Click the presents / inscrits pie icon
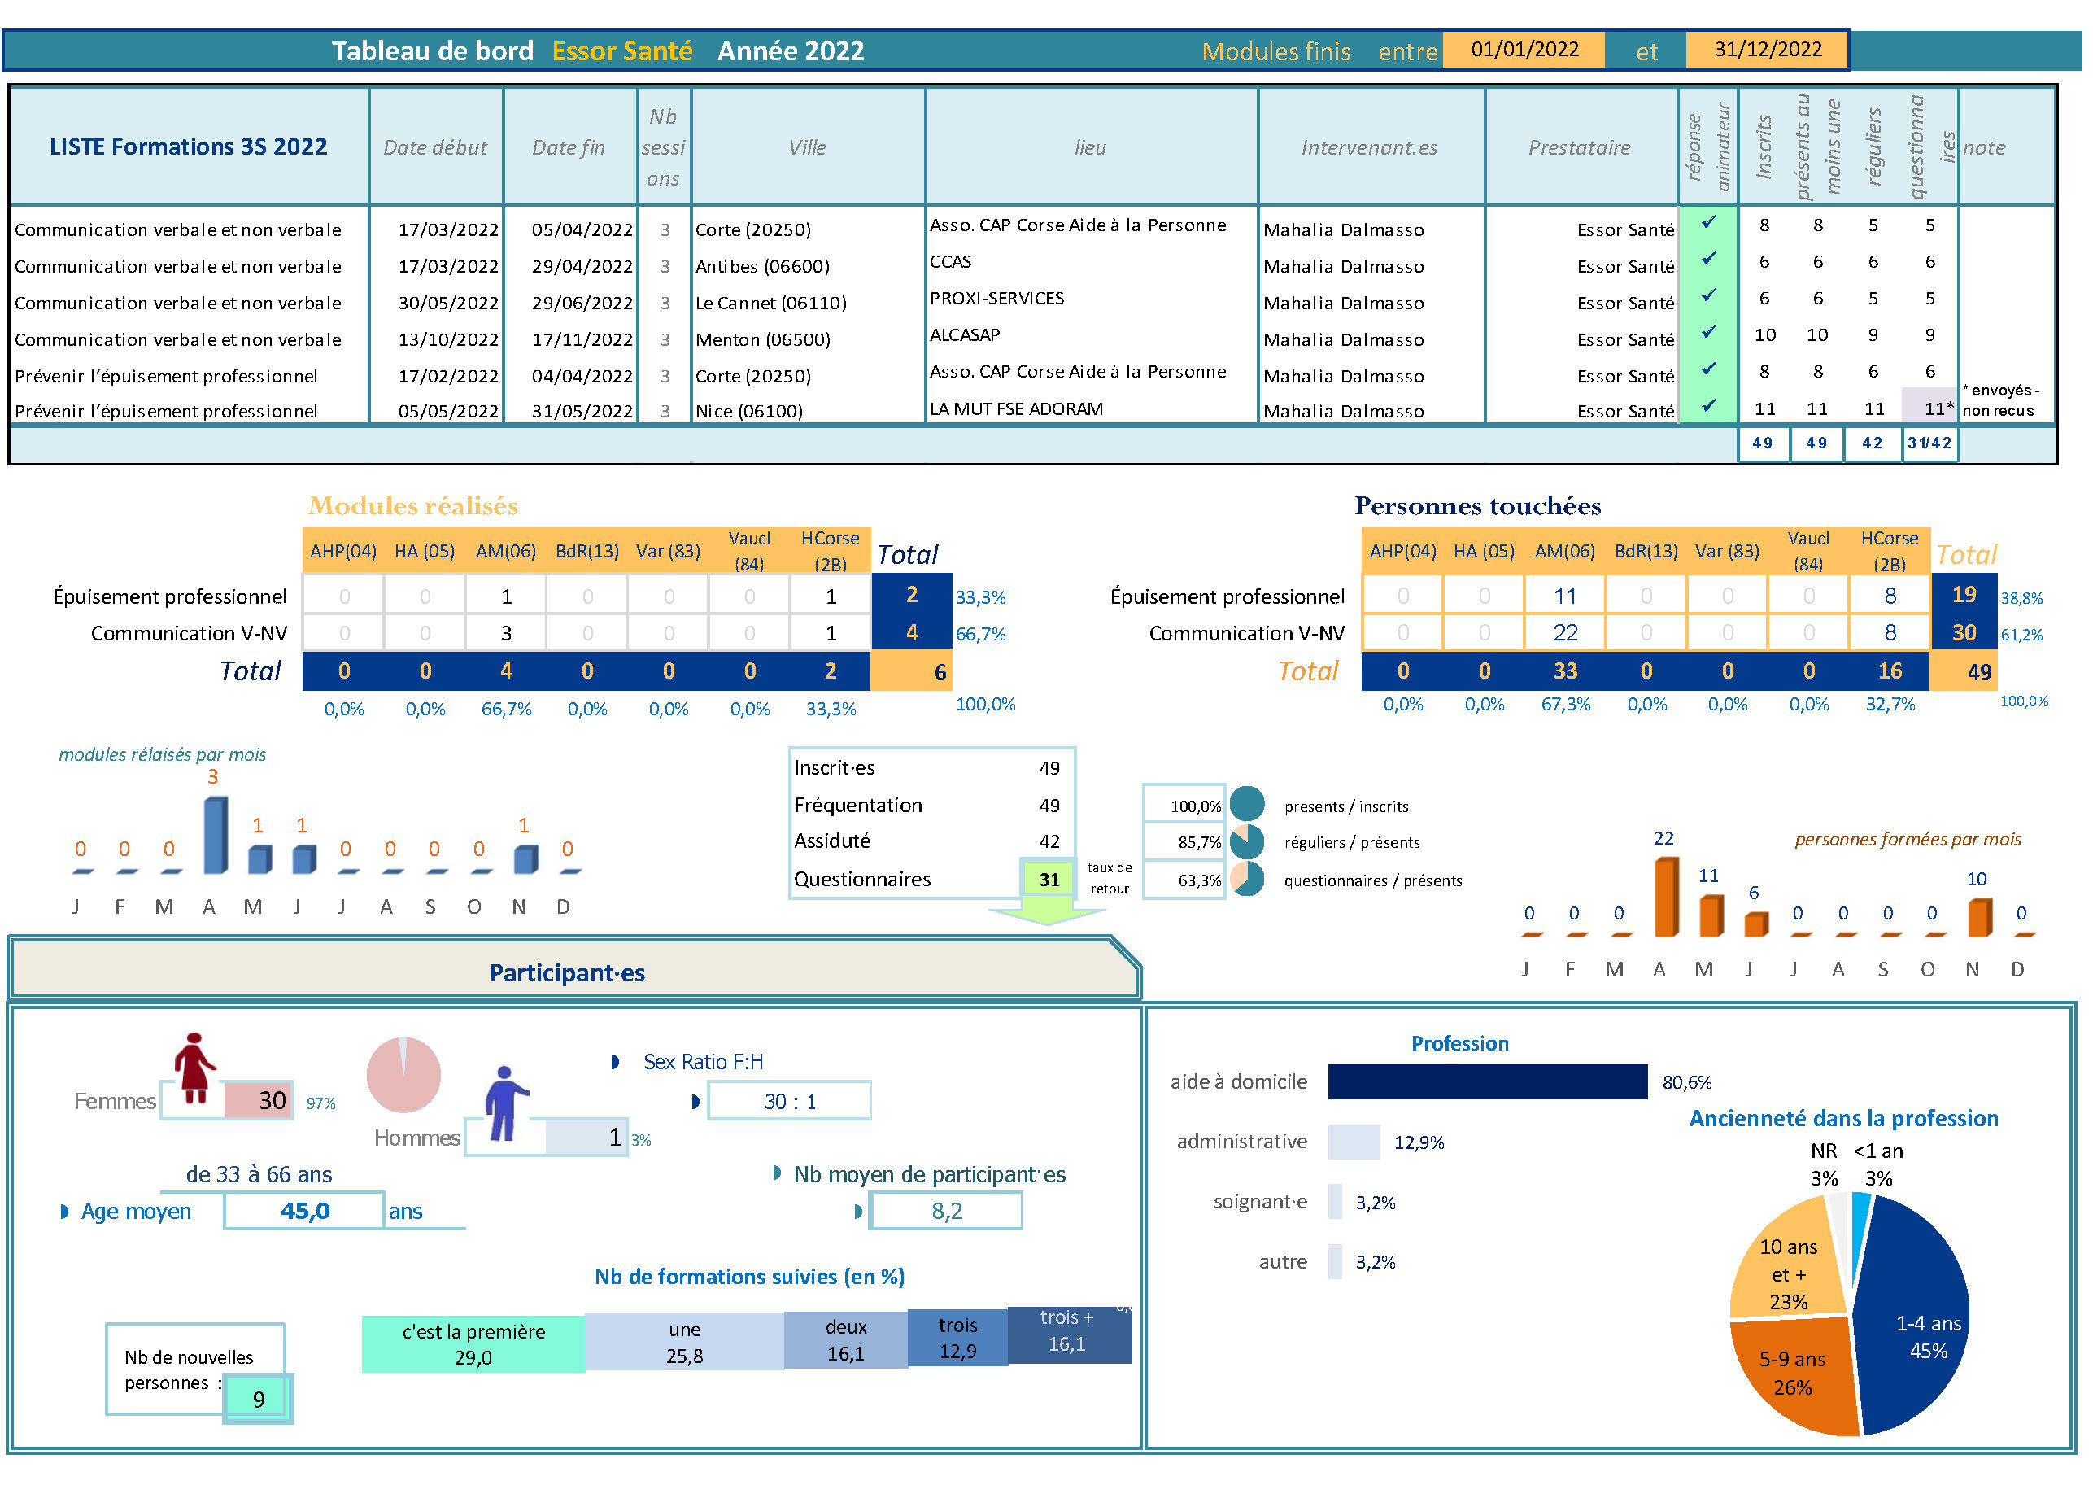Screen dimensions: 2093x1507 1247,804
